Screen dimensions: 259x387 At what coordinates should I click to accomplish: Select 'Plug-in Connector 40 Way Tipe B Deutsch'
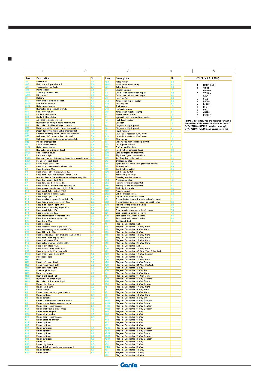[x=143, y=251]
